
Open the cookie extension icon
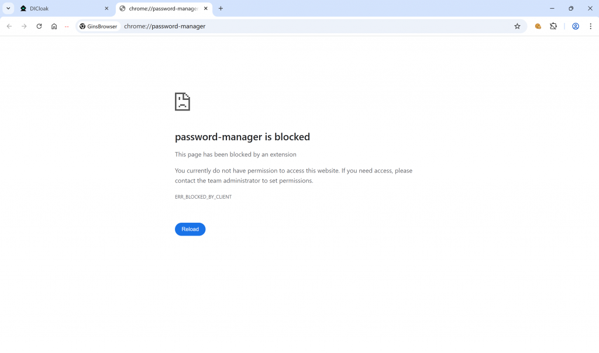[x=538, y=26]
